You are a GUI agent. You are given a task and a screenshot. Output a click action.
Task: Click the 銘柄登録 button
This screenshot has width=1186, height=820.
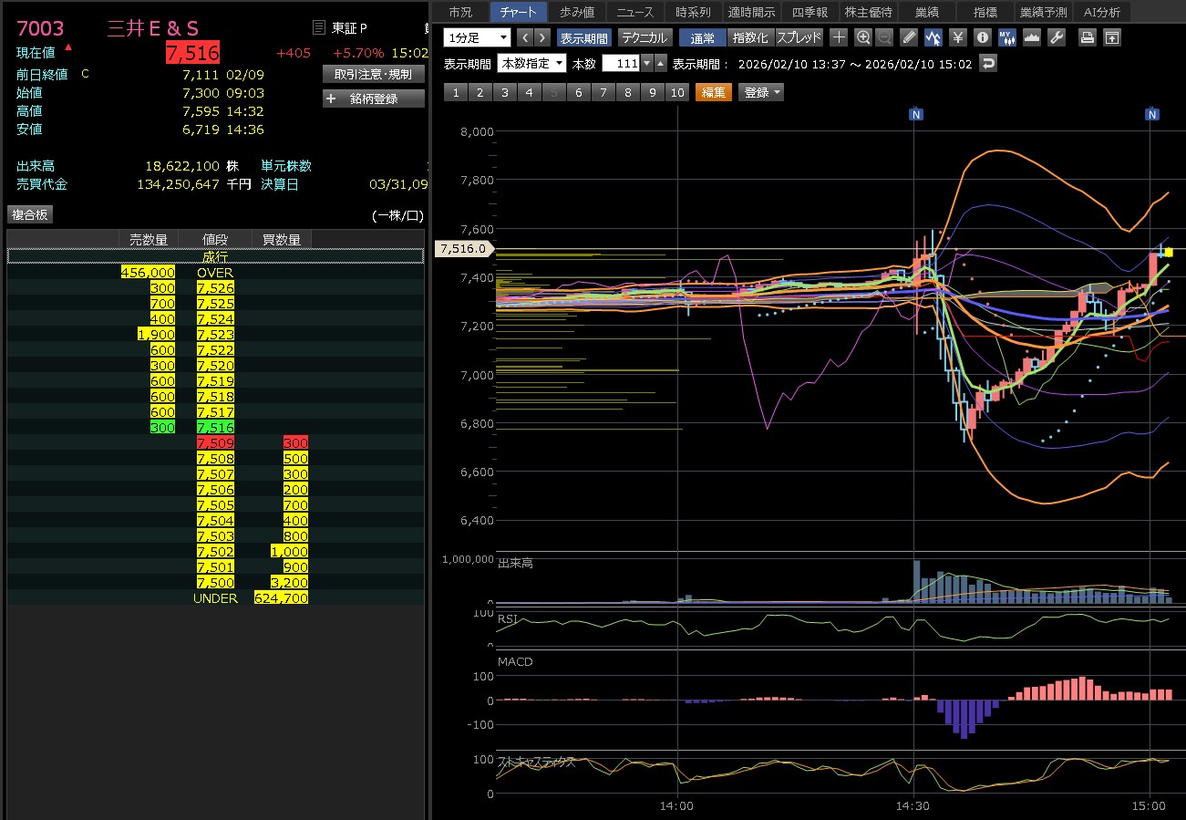click(374, 99)
